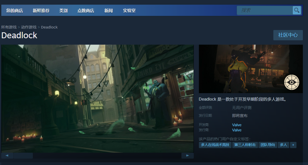Select tag 团队导向
308x165 pixels.
click(268, 145)
